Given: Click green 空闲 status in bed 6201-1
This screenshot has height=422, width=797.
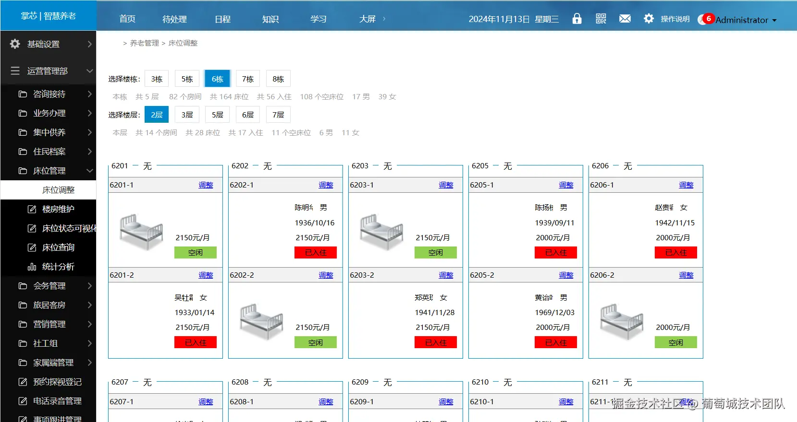Looking at the screenshot, I should tap(196, 253).
